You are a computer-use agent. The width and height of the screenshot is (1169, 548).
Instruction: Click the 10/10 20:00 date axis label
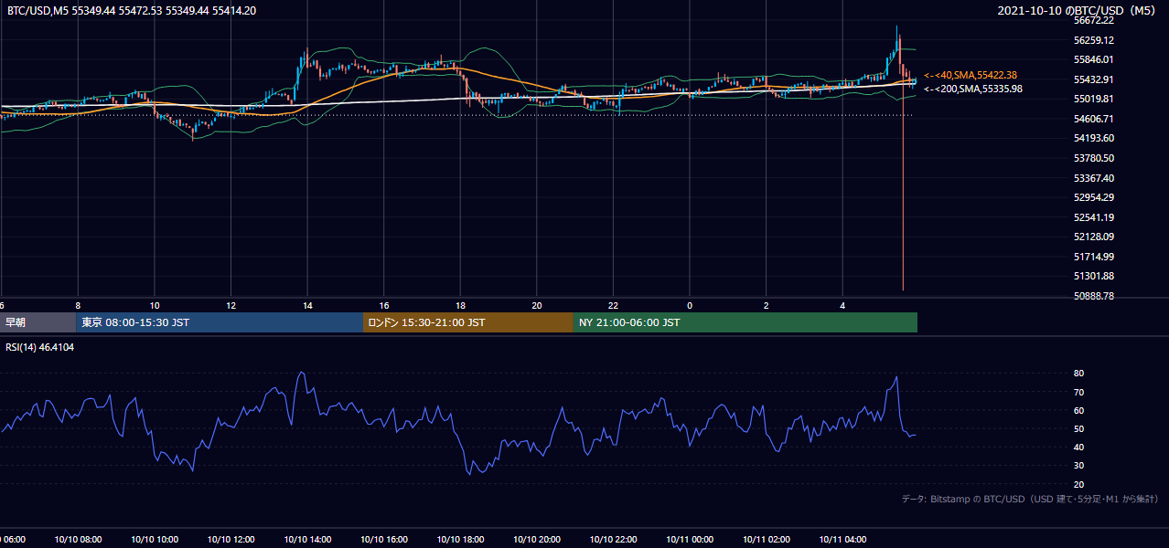pos(537,540)
